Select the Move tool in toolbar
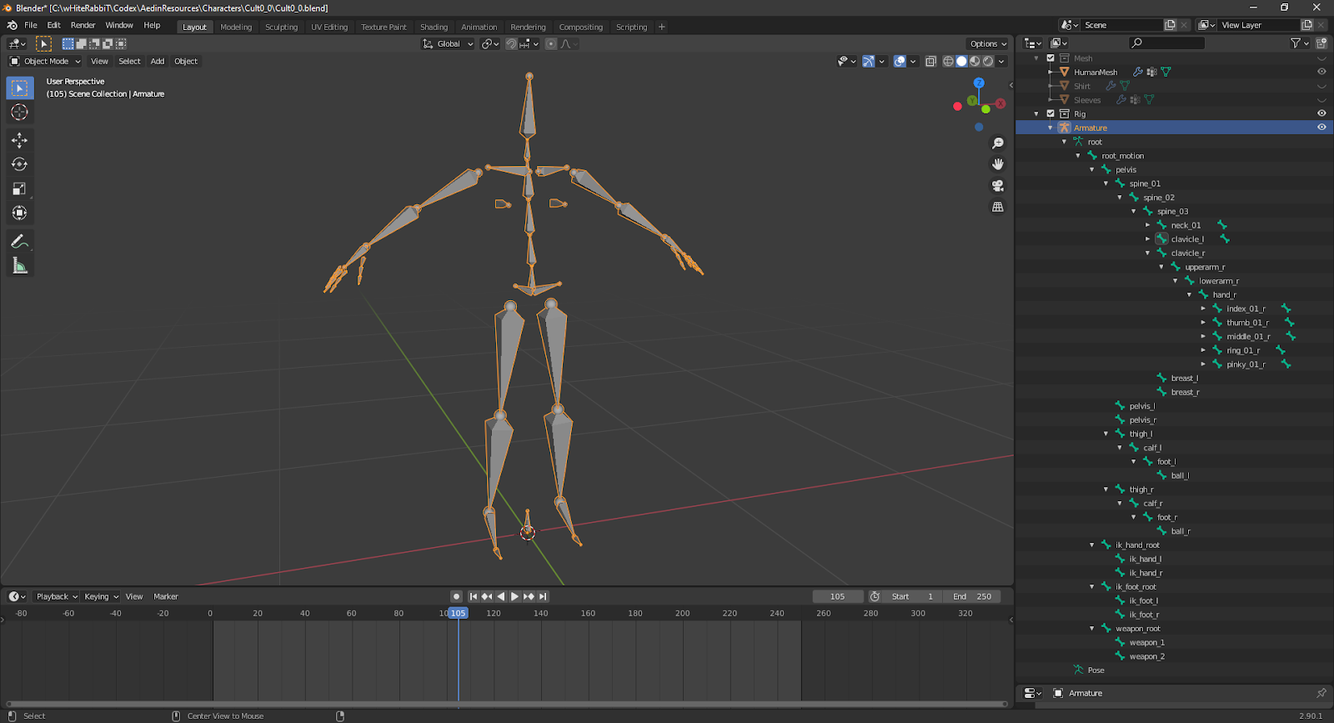The height and width of the screenshot is (723, 1334). pos(19,140)
